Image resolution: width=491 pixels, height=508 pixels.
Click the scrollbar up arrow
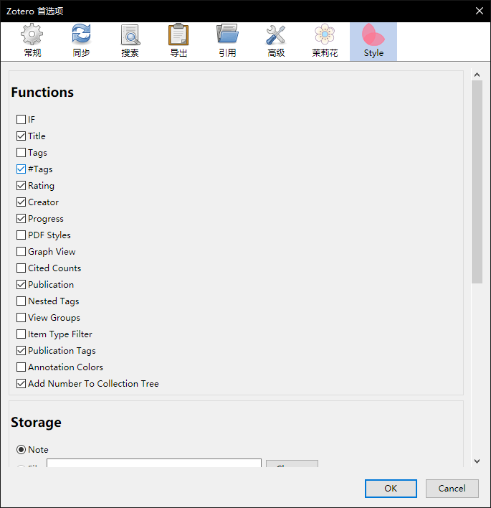coord(477,75)
